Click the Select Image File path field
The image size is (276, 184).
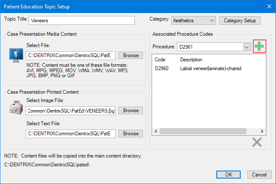(x=70, y=110)
